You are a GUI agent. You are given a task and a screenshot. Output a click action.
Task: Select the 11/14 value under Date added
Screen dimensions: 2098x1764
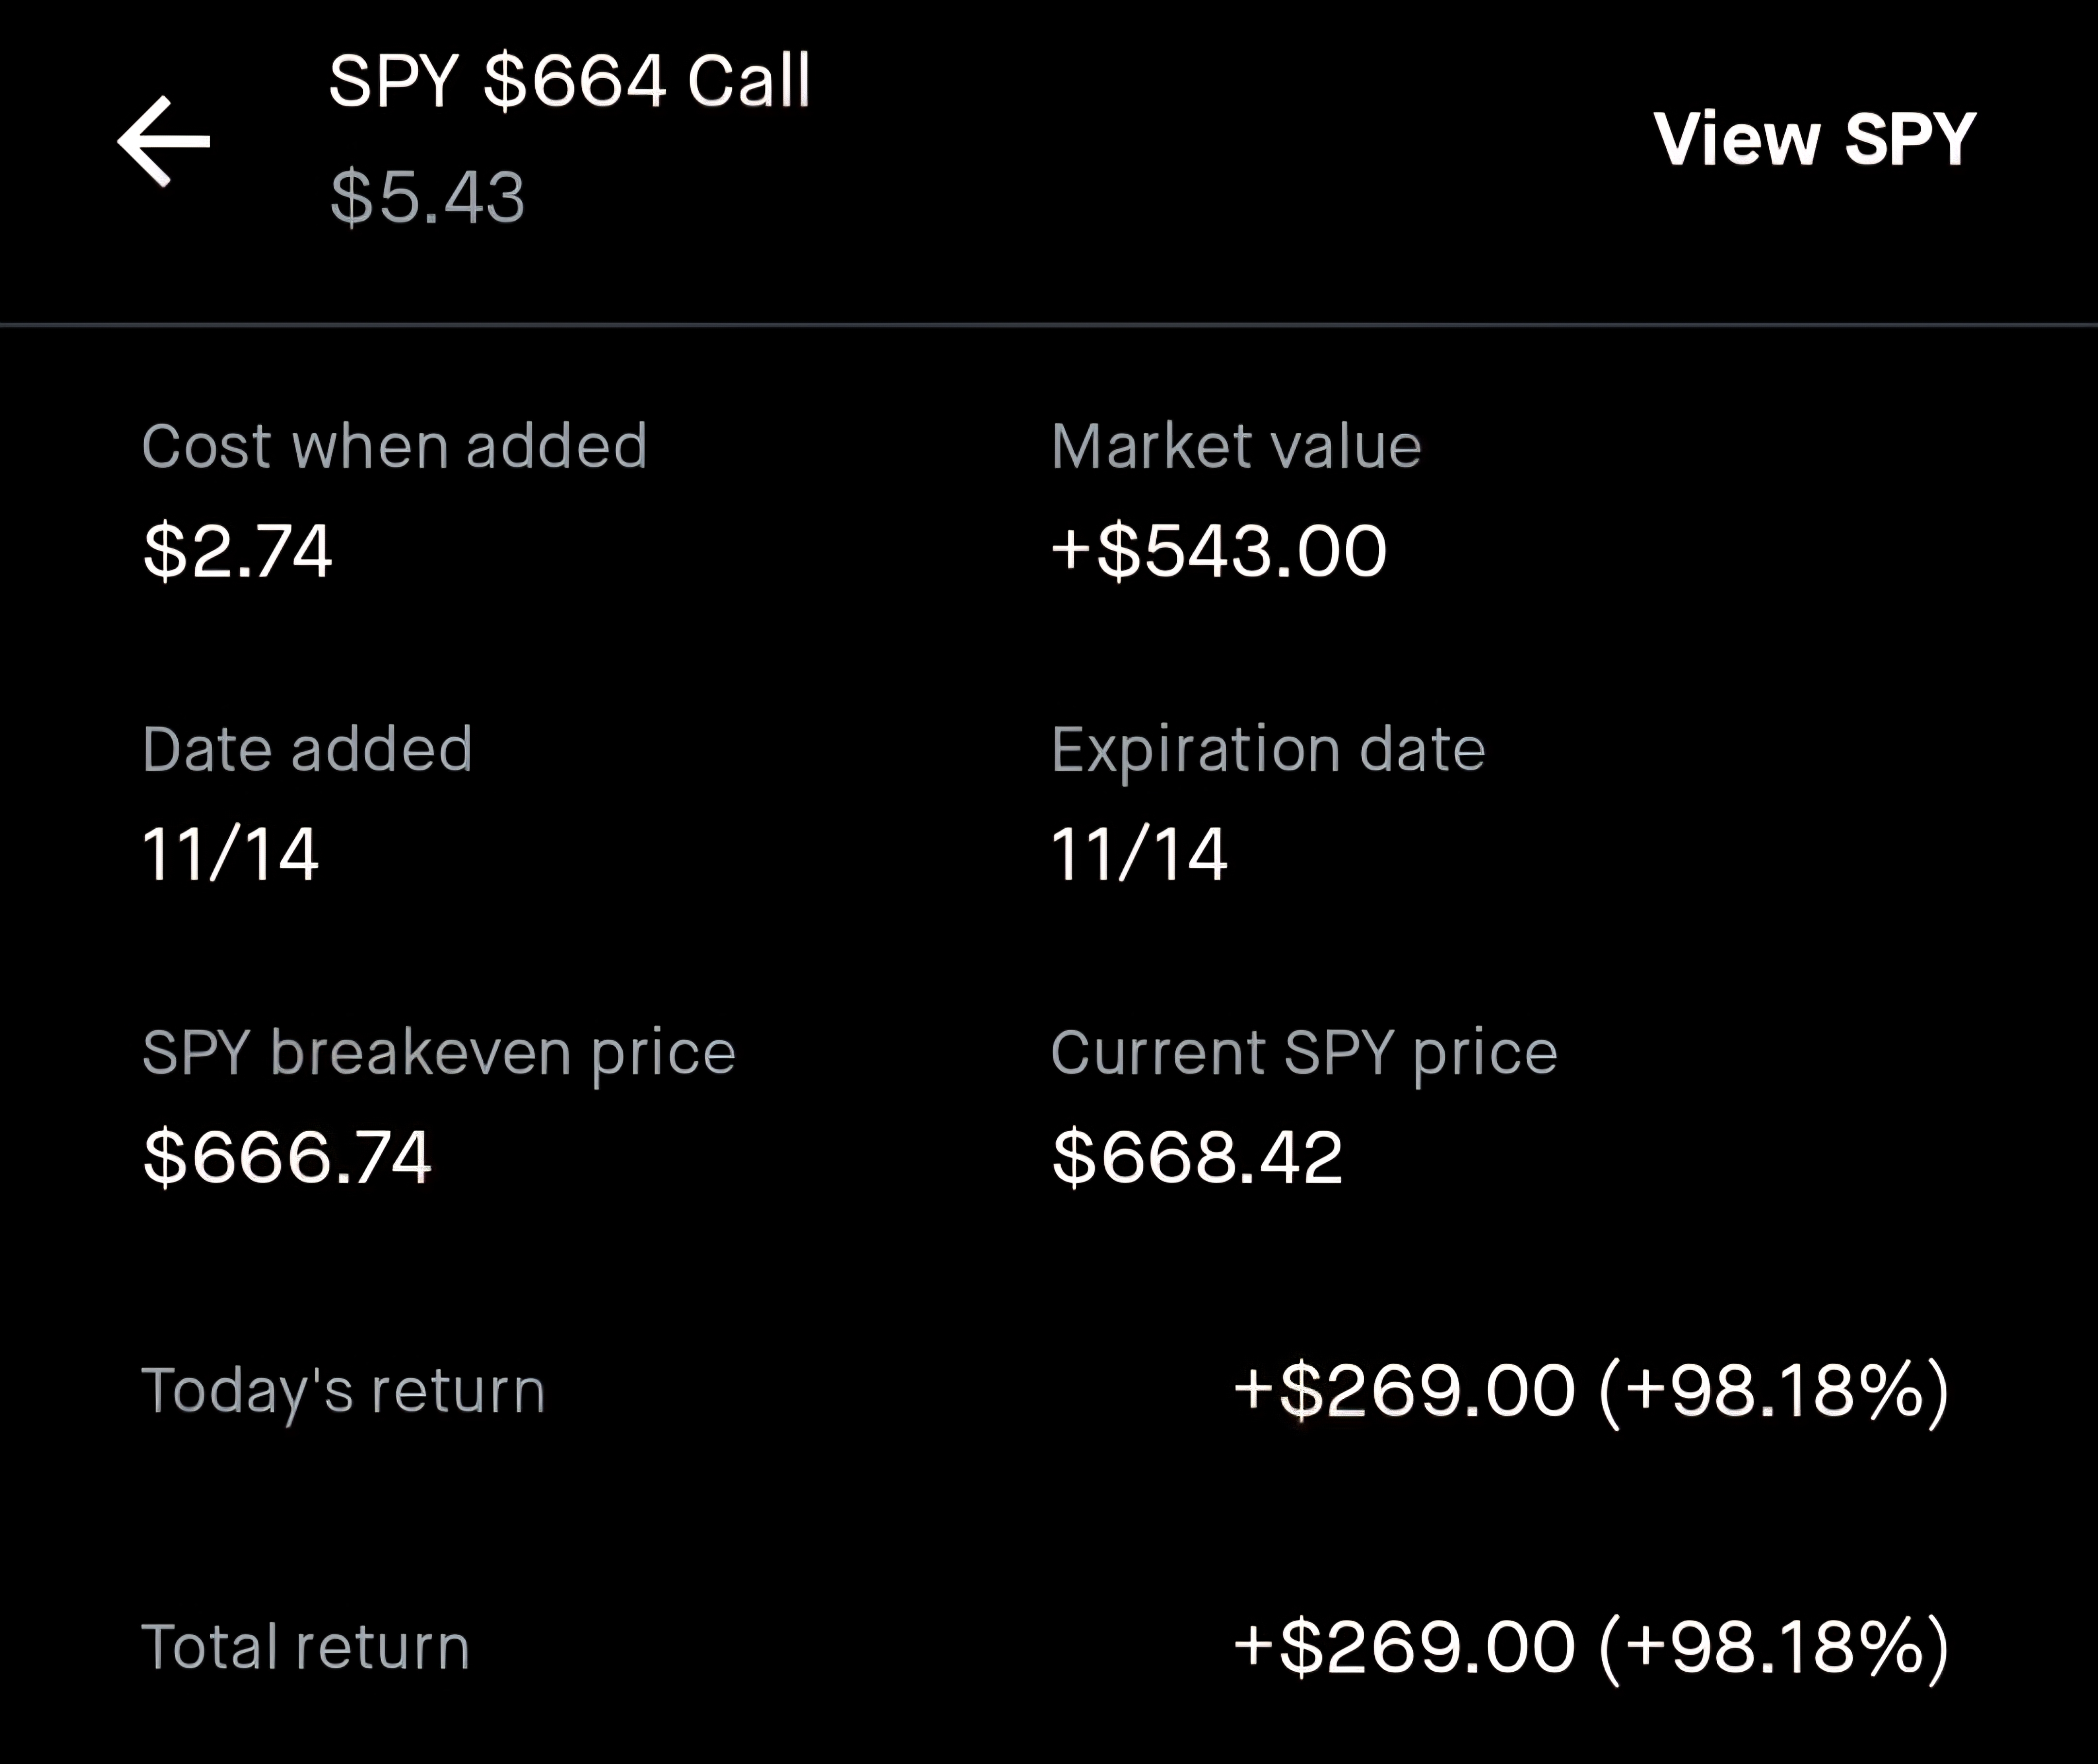[230, 855]
